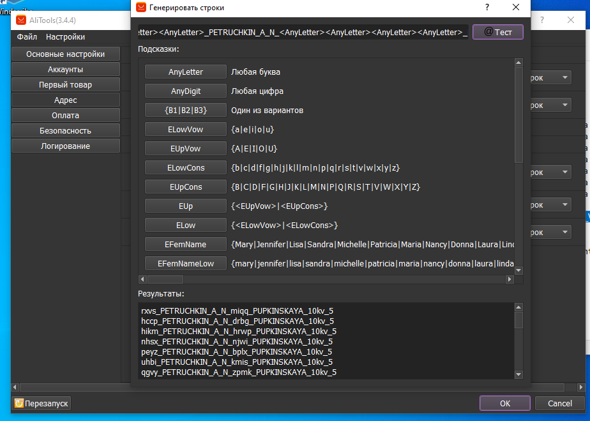Insert the EUpVow placeholder
The width and height of the screenshot is (590, 421).
(x=186, y=148)
